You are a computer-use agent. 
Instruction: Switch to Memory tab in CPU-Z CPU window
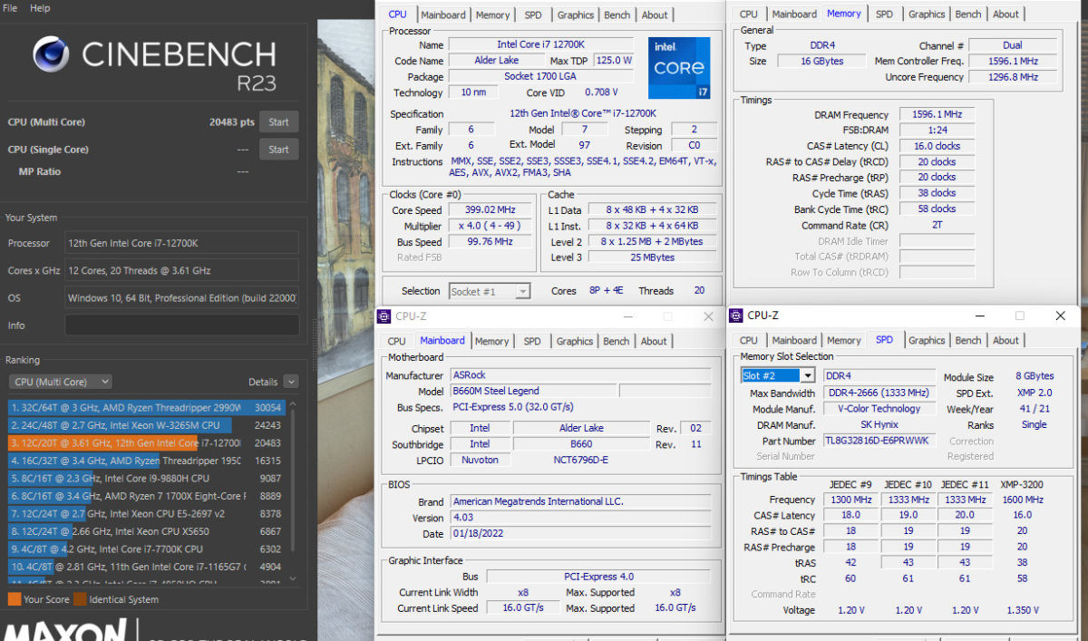492,15
